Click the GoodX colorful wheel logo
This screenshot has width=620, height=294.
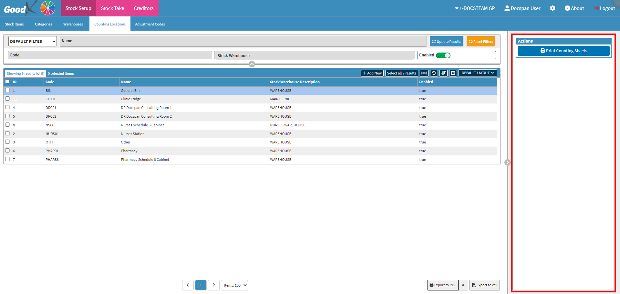click(48, 8)
